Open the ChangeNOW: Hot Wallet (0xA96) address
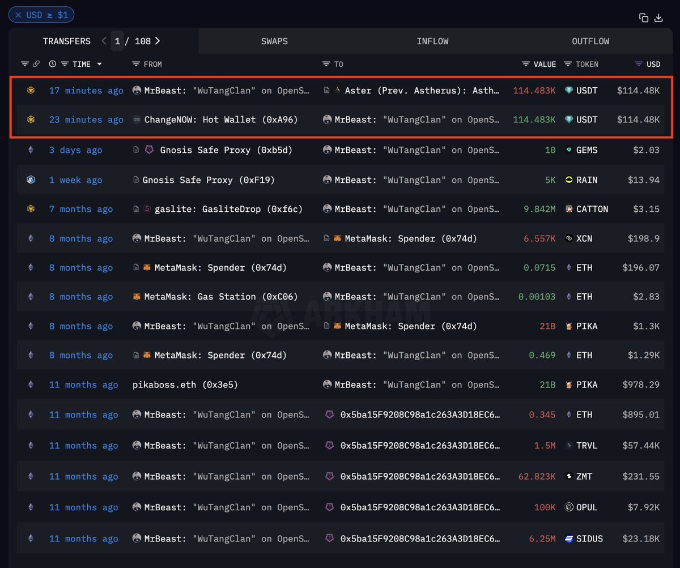 (220, 119)
